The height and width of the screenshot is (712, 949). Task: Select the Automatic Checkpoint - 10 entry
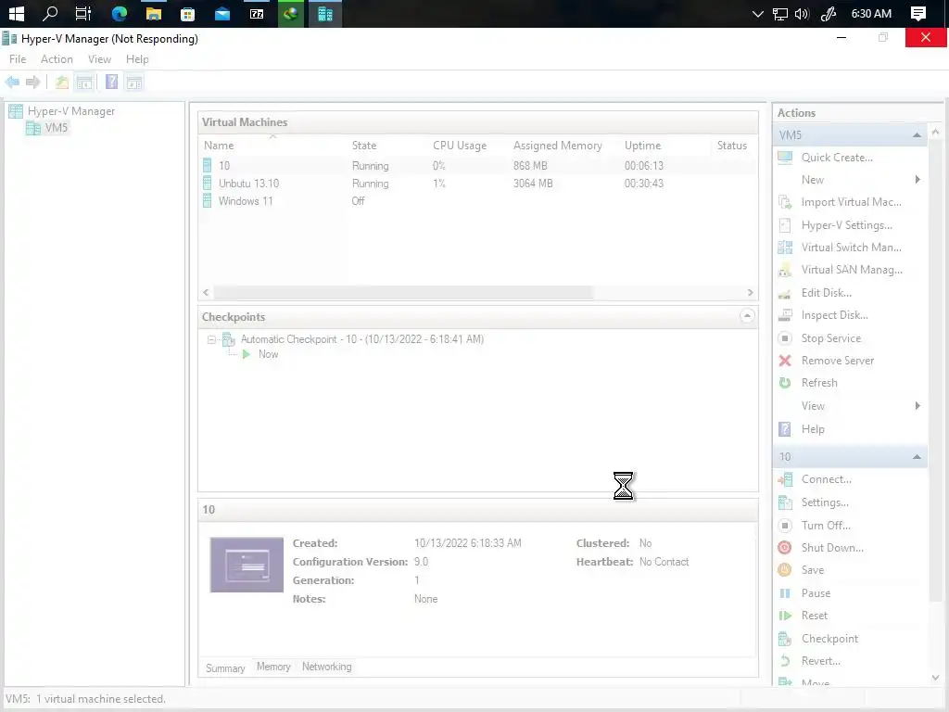[362, 339]
